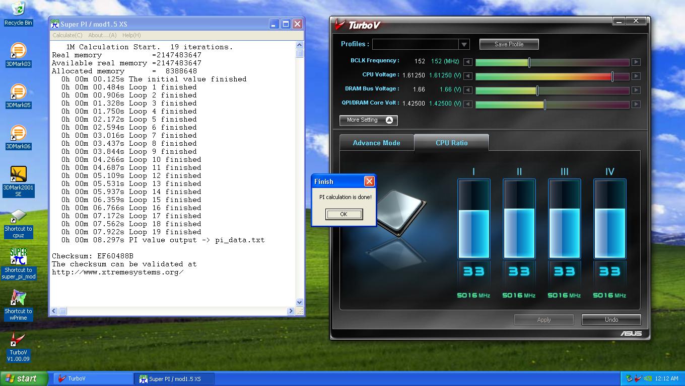Click the '1M Calculation Start' line

click(150, 47)
